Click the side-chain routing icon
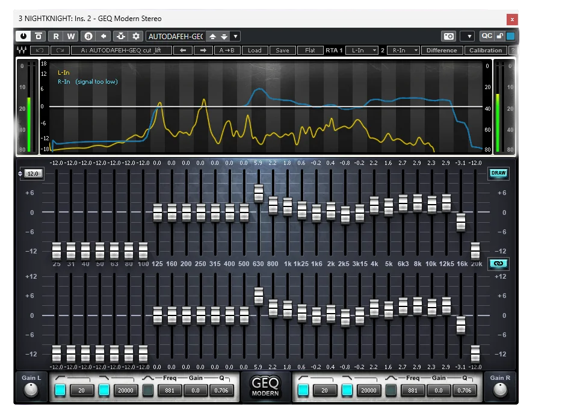The image size is (568, 416). 120,36
